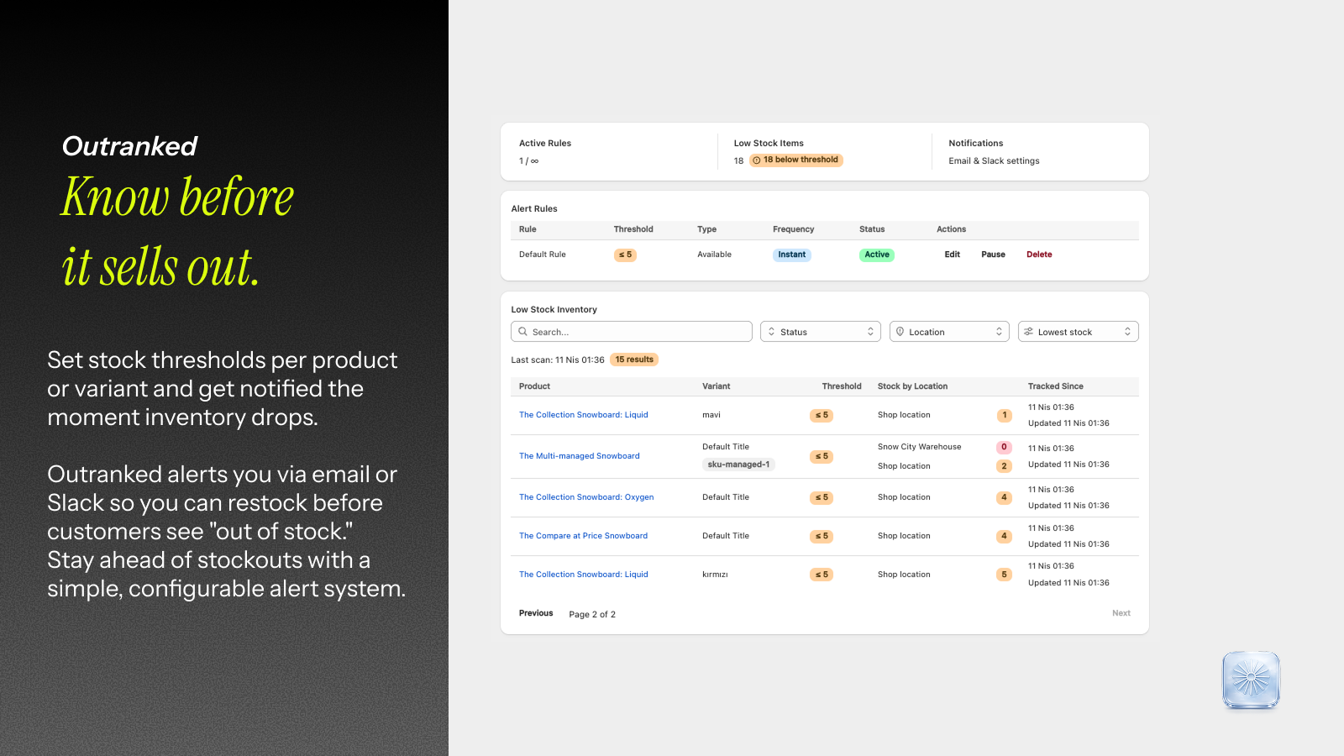Click the Snow City Warehouse location text

pyautogui.click(x=920, y=447)
